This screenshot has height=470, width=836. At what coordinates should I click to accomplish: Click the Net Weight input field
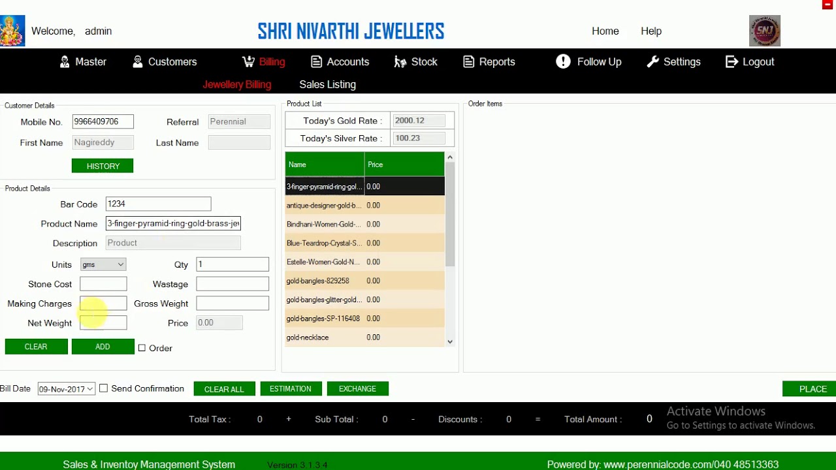[103, 323]
